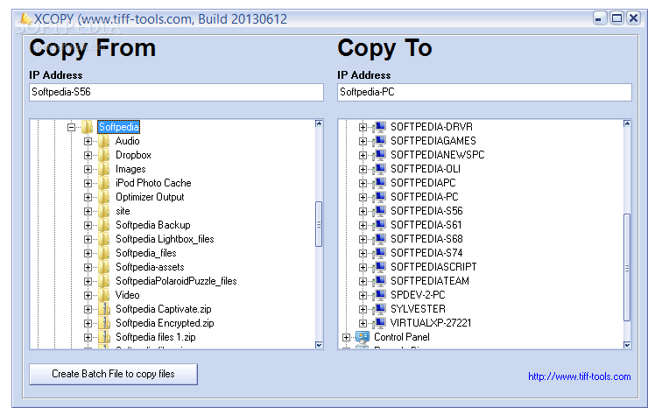Click the Copy To IP Address field
Screen dimensions: 648x408
click(x=484, y=92)
